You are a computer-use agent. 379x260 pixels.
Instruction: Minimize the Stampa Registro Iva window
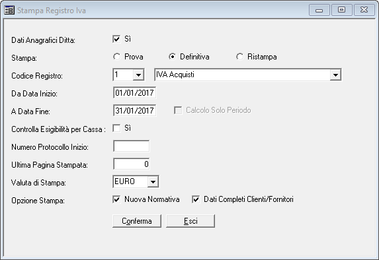pos(319,10)
